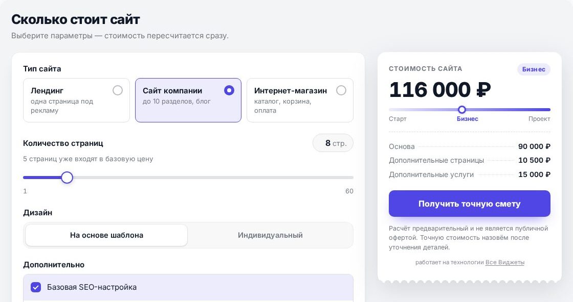
Task: Click Получить точную смету button
Action: 470,204
